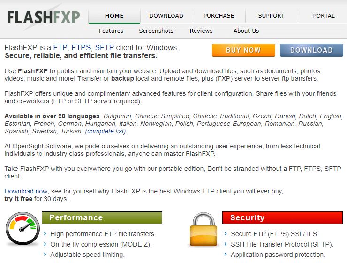This screenshot has height=263, width=347.
Task: View the Screenshots page
Action: 156,31
